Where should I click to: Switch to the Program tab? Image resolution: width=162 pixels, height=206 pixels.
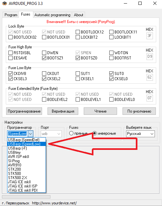(x=11, y=15)
